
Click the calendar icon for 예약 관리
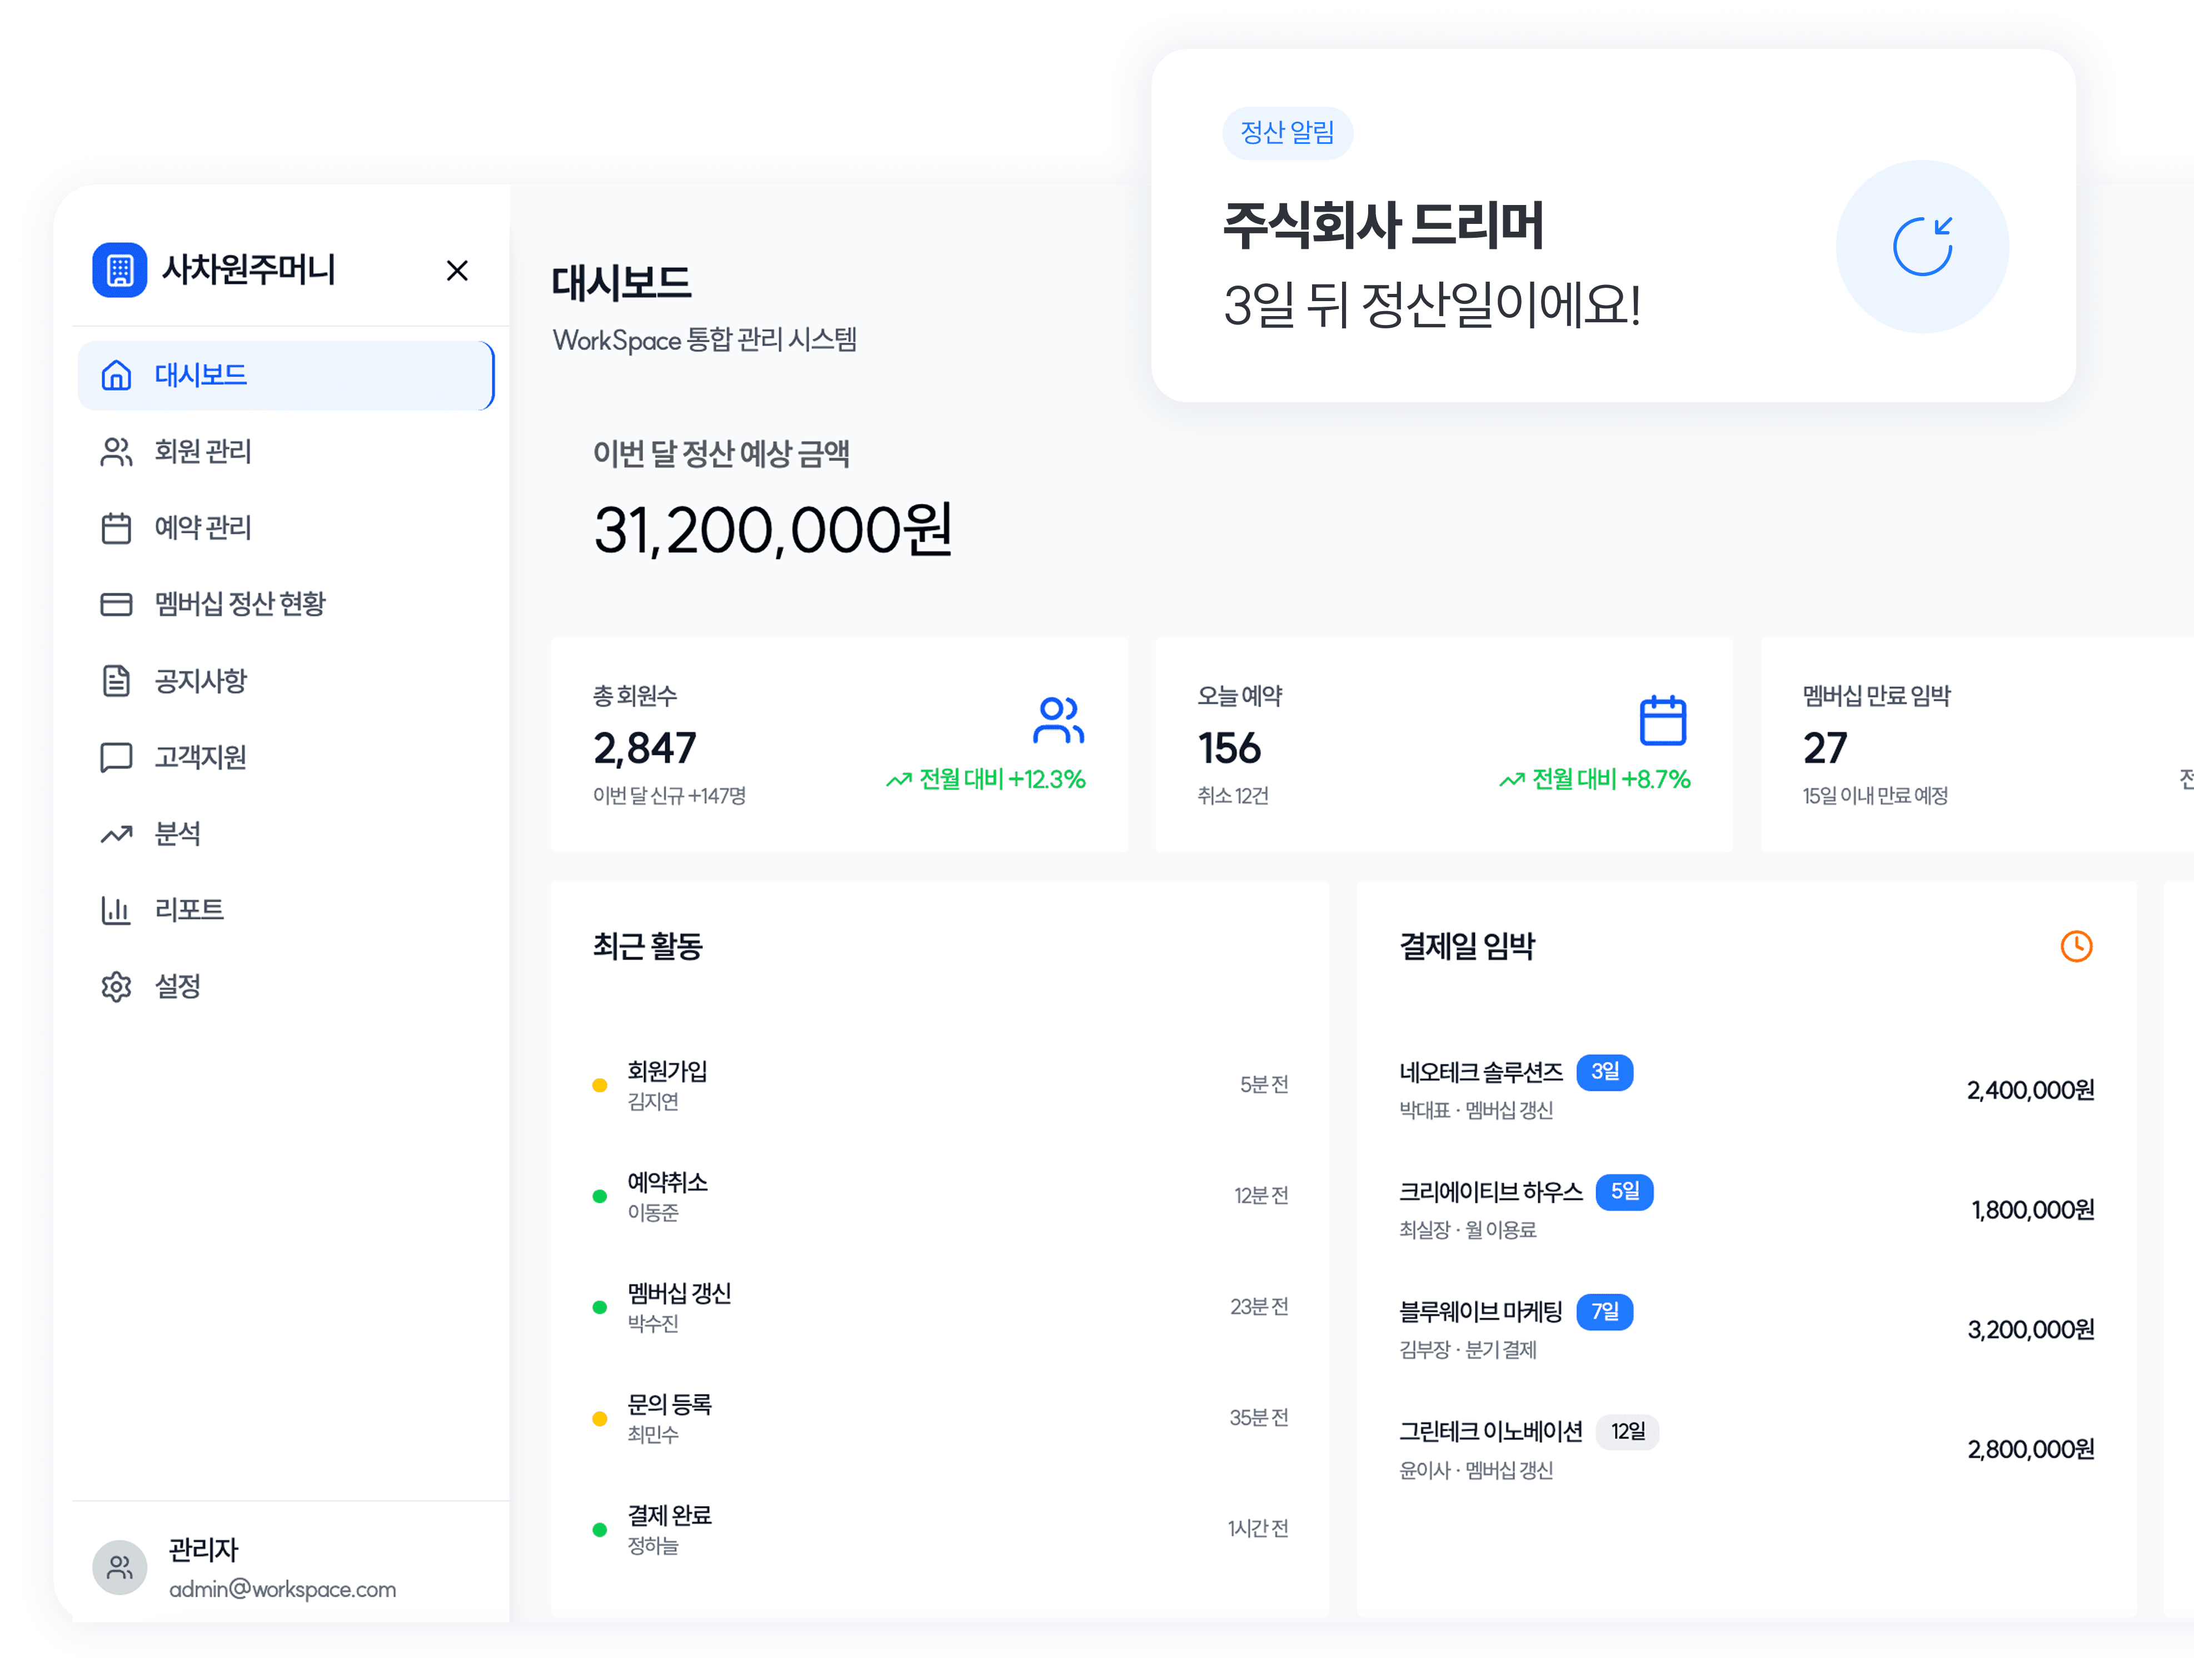(x=116, y=528)
